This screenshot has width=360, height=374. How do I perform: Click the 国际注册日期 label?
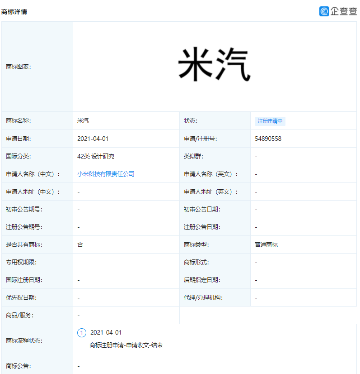(24, 280)
